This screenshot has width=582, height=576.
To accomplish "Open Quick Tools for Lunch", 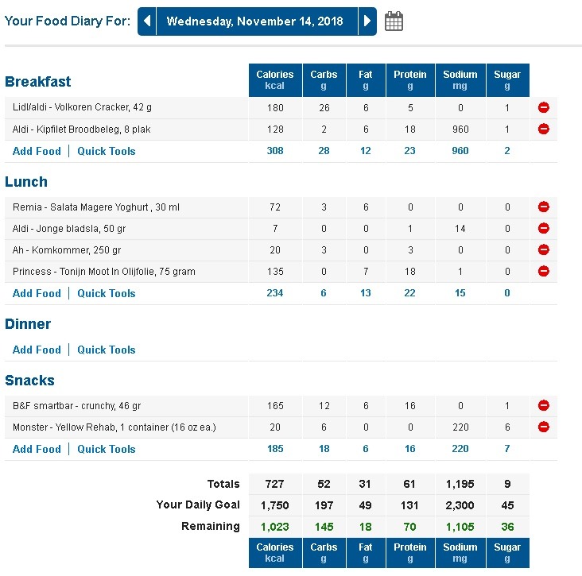I will point(107,293).
